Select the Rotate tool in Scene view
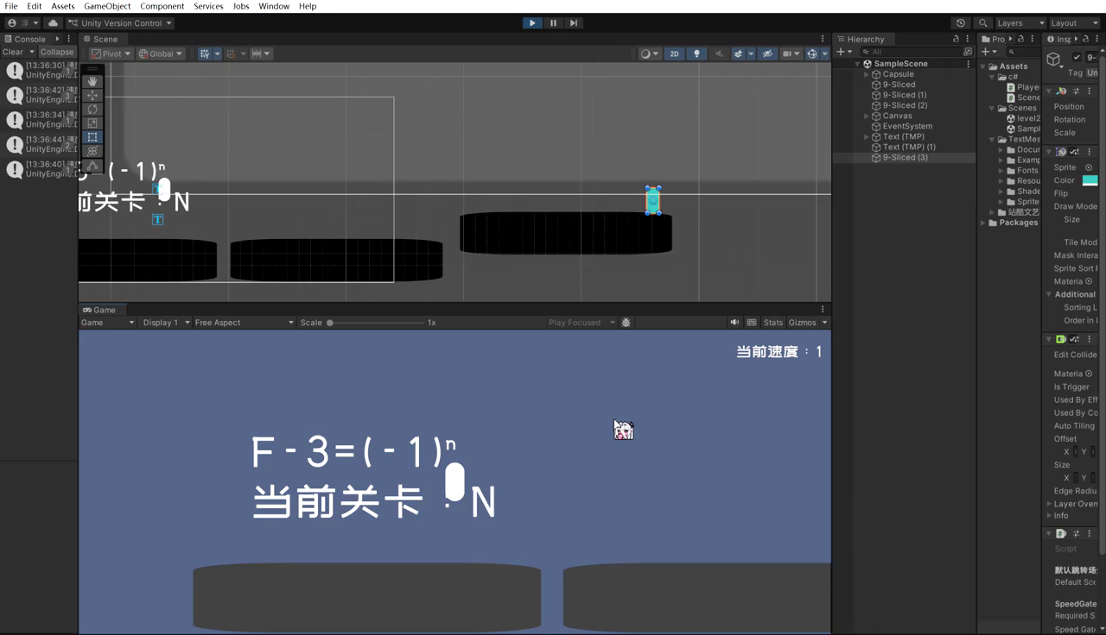 coord(92,110)
